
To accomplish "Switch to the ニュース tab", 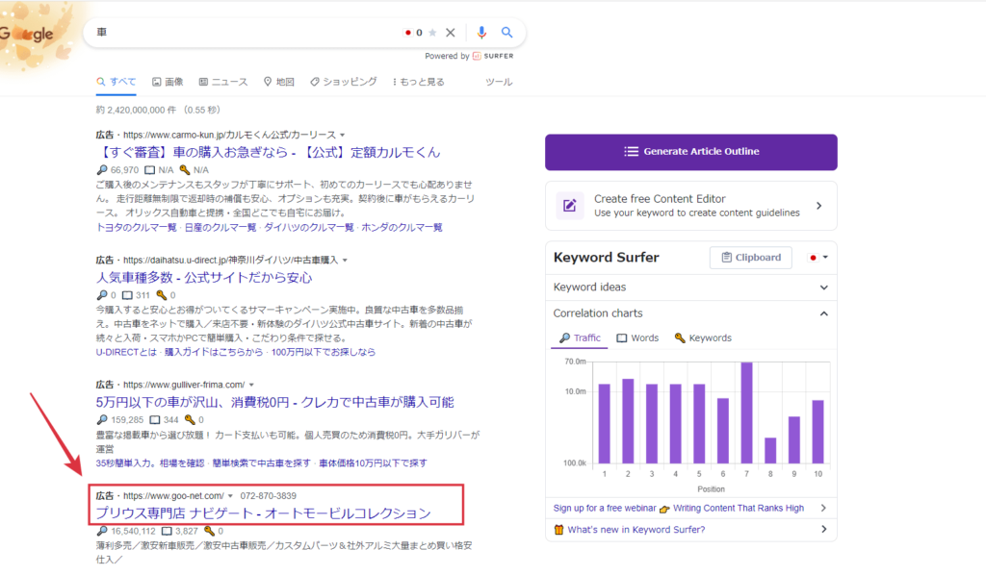I will click(x=223, y=82).
